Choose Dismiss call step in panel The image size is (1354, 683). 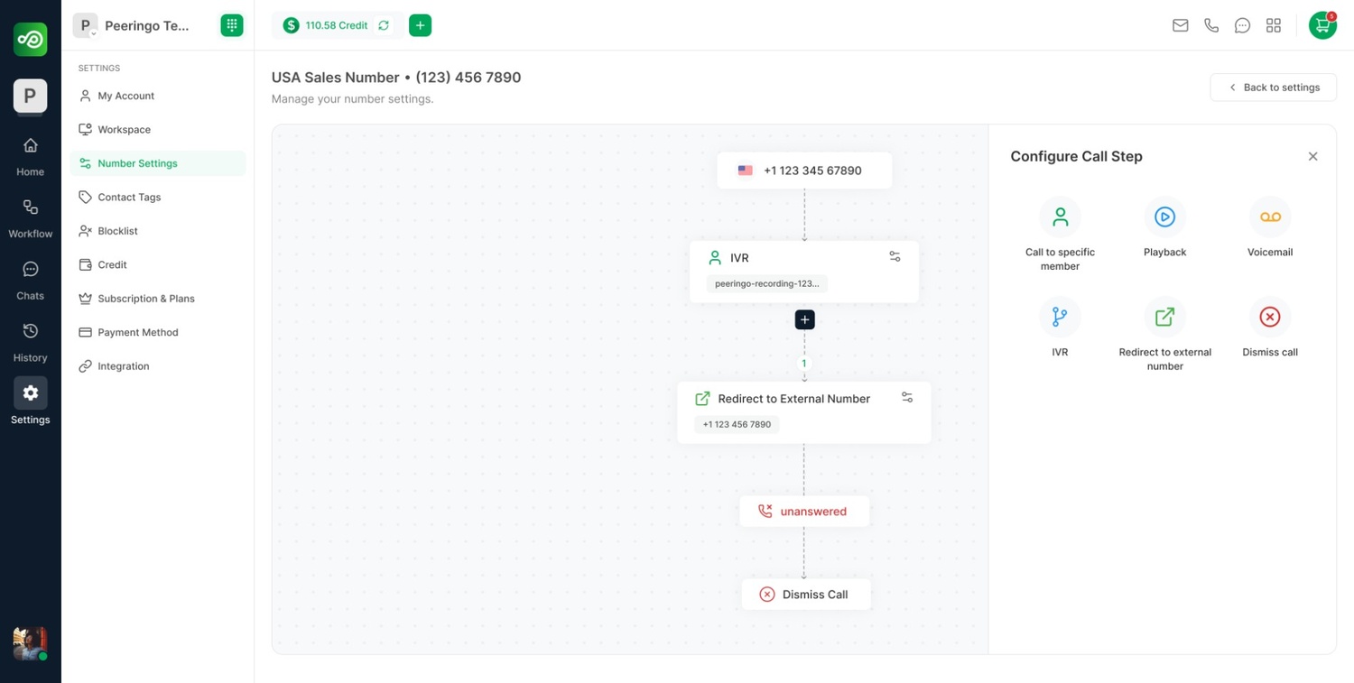point(1270,328)
